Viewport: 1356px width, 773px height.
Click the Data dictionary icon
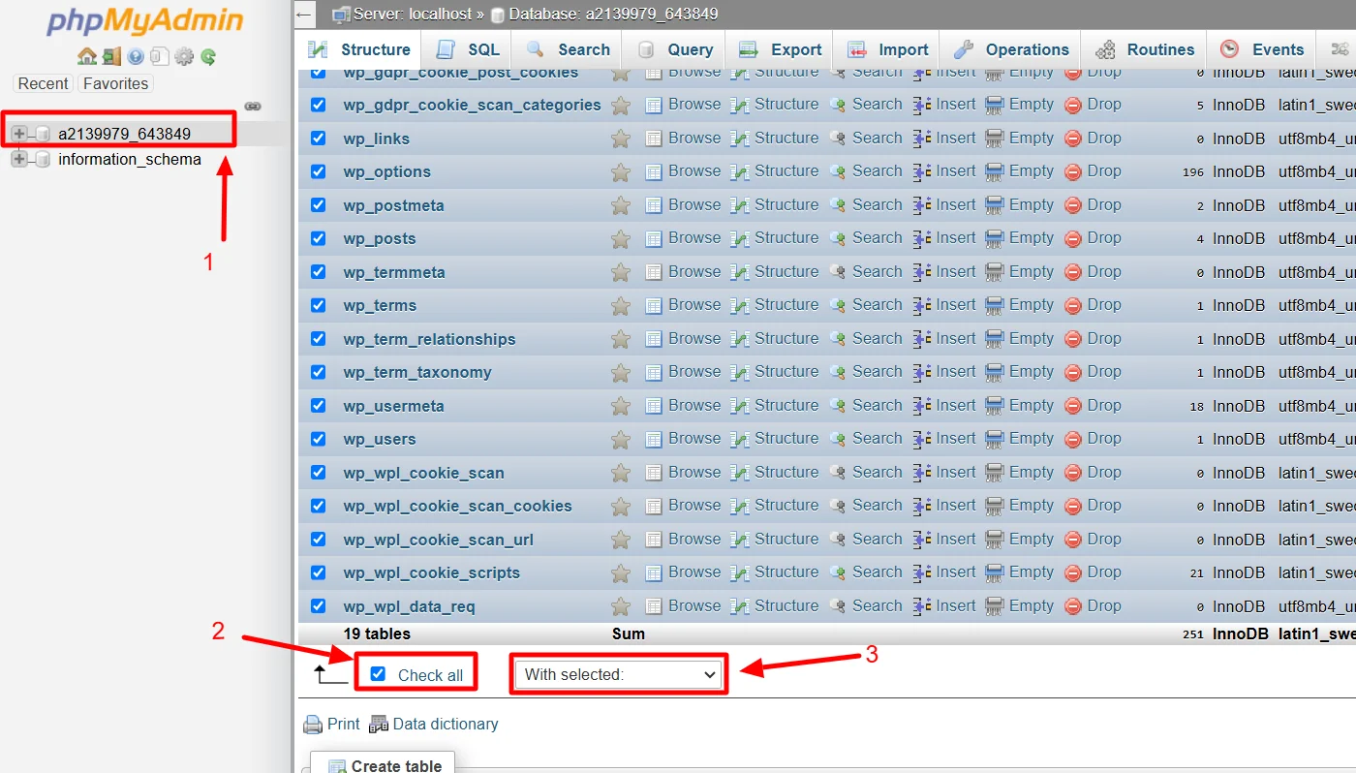(x=379, y=725)
